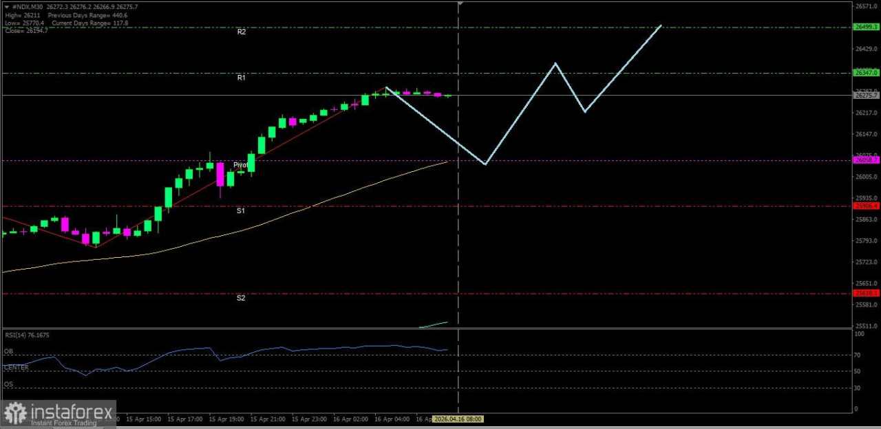Screen dimensions: 881x429
Task: Open the #NDX symbol dropdown arrow
Action: point(7,6)
